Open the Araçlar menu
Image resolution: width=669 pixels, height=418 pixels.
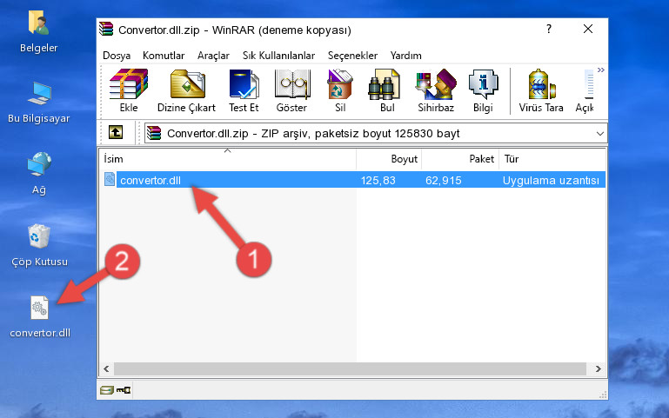coord(213,56)
